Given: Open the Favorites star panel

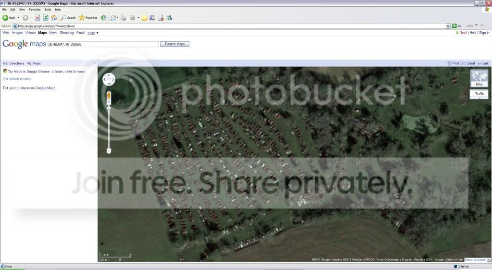Looking at the screenshot, I should [88, 18].
